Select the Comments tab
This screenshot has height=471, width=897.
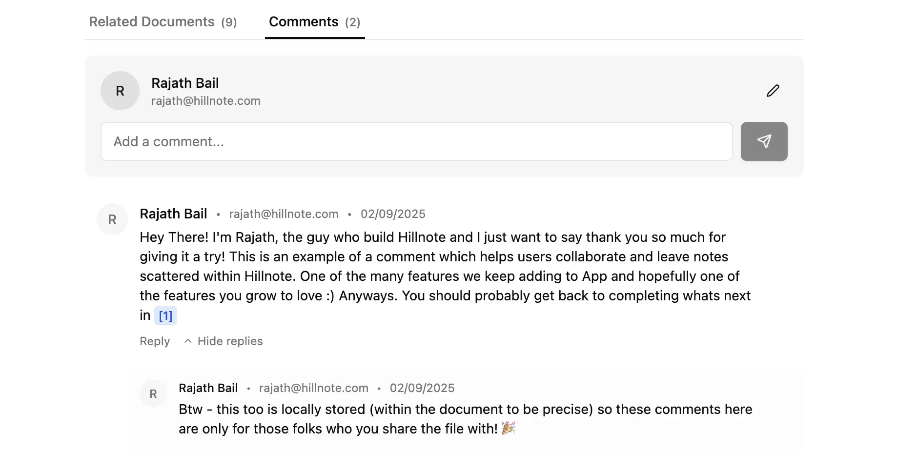coord(314,22)
